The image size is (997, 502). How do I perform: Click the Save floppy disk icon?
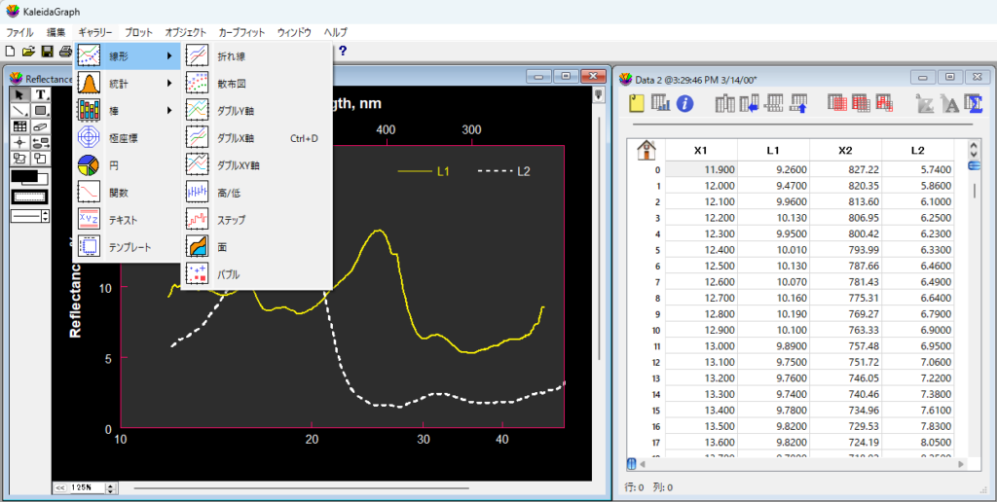point(47,51)
